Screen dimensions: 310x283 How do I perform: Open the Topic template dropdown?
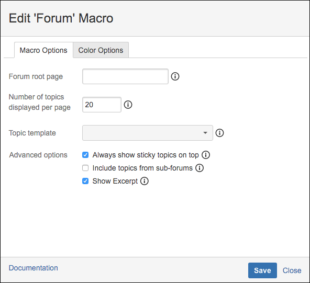(148, 133)
